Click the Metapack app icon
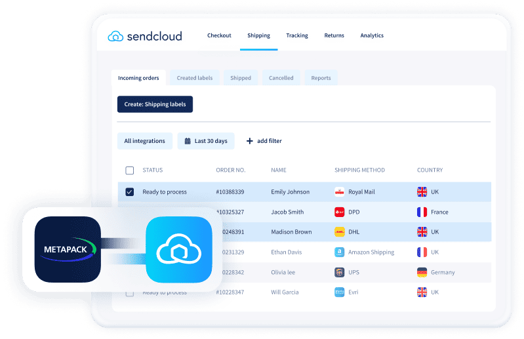 pyautogui.click(x=68, y=249)
